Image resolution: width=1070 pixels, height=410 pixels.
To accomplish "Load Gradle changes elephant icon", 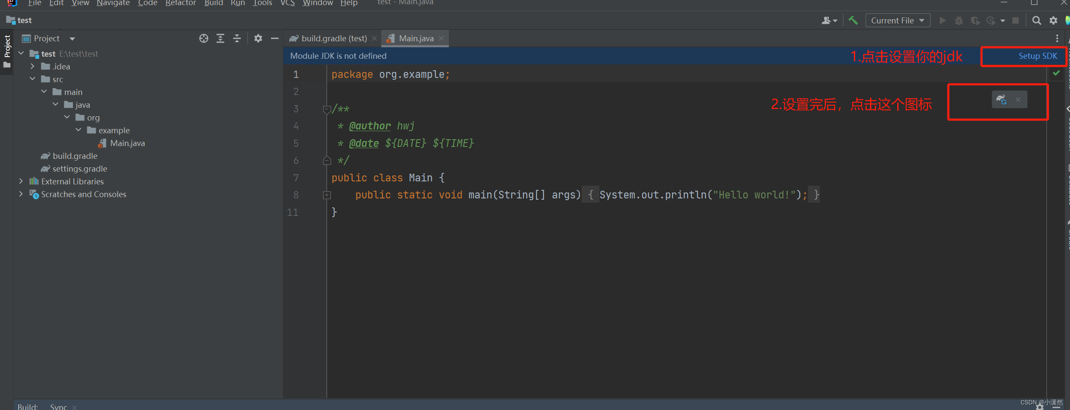I will coord(1001,100).
